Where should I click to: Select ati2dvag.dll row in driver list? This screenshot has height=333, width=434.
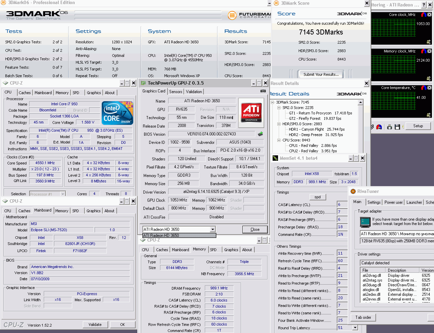(x=397, y=275)
